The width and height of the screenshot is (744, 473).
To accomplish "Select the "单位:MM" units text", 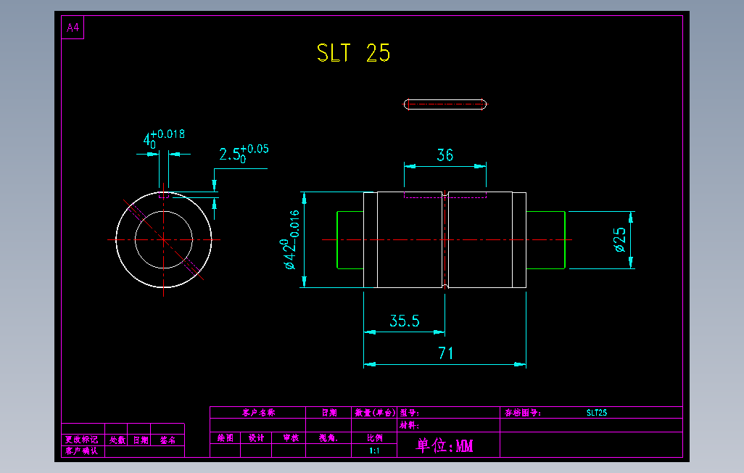I will pos(445,445).
